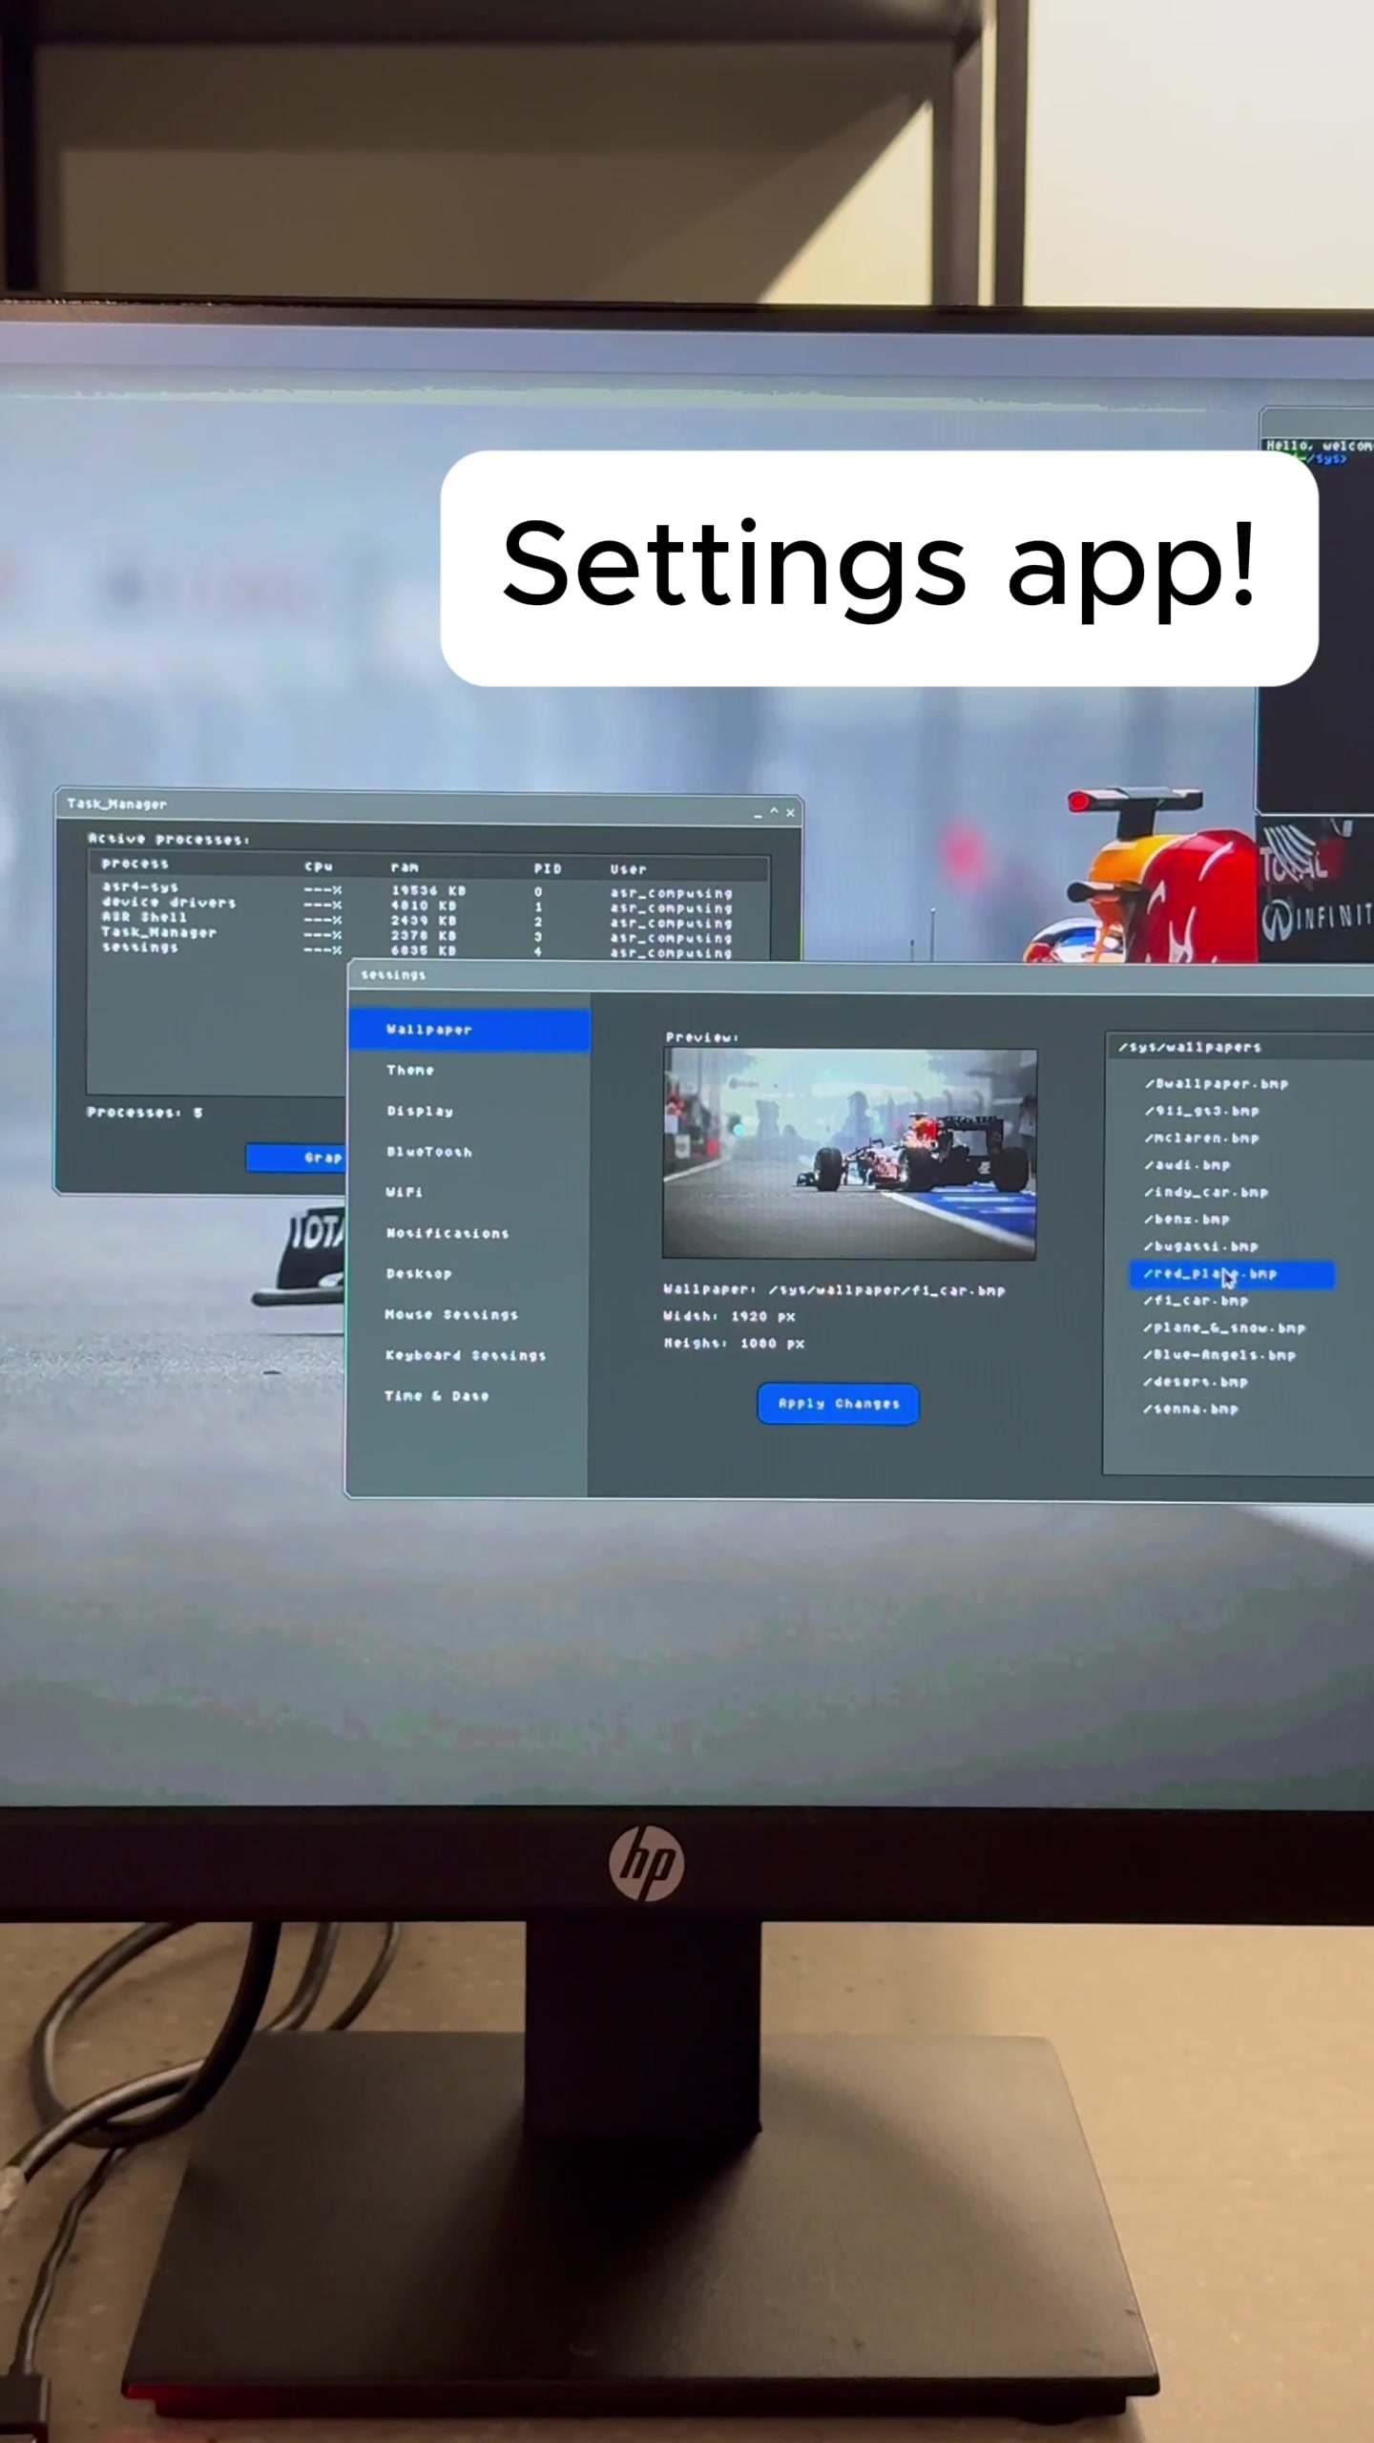1374x2443 pixels.
Task: Click the wallpaper path /sys/wallpaper/f1_car.bmp text
Action: 887,1291
